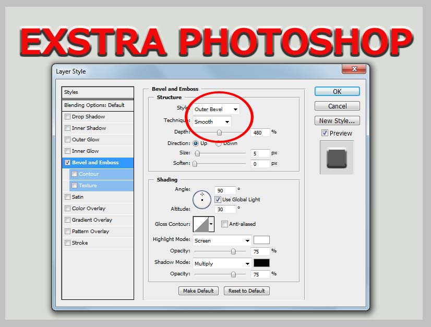Click Reset to Default button

(x=247, y=290)
